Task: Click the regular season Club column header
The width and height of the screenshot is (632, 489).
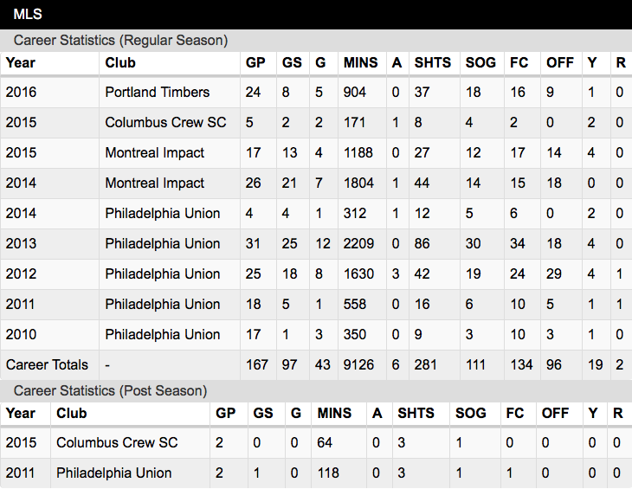Action: click(x=120, y=63)
